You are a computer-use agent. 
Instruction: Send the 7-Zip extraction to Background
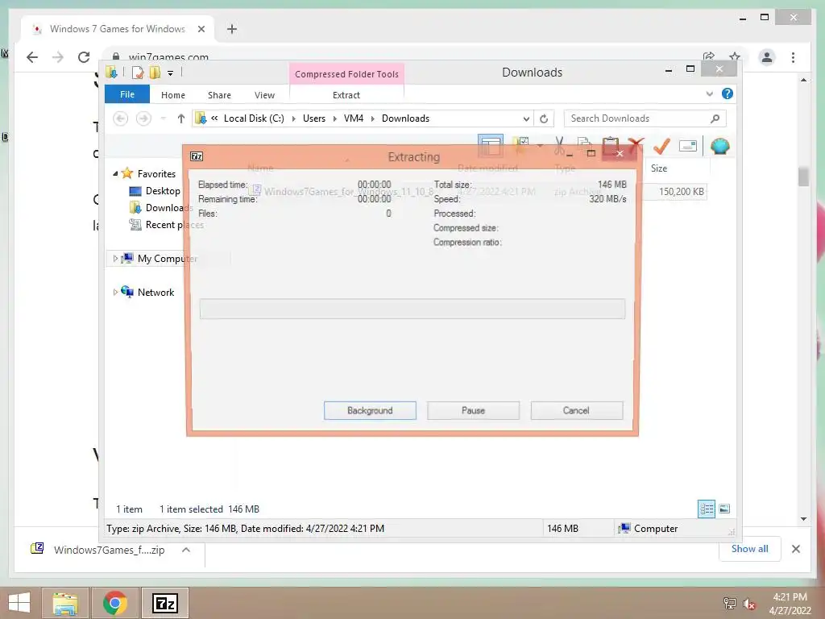coord(370,410)
